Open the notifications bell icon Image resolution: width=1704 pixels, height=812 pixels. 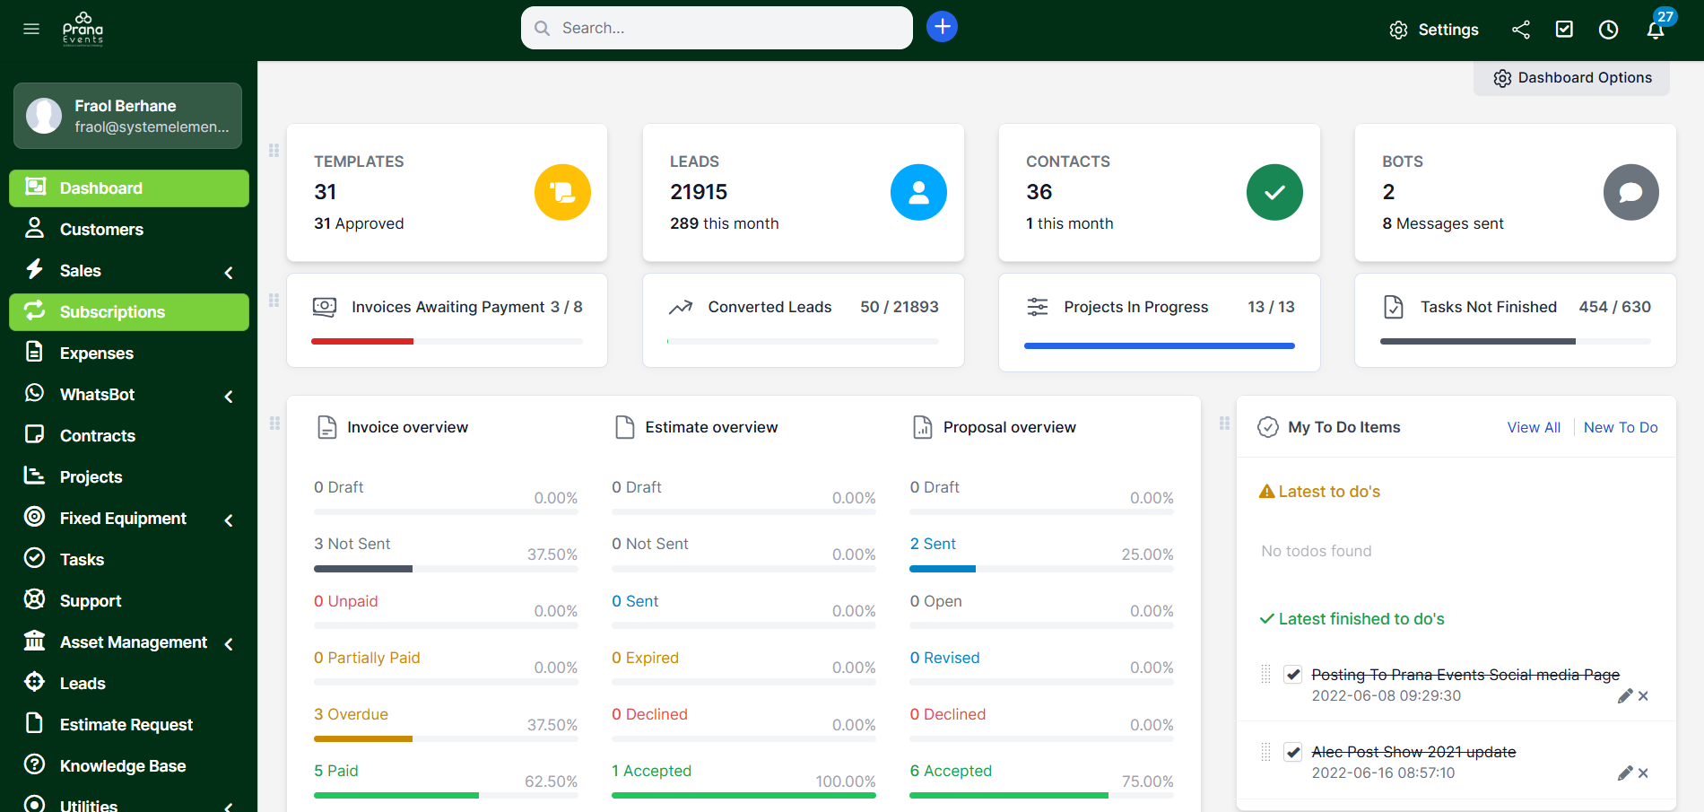coord(1656,30)
